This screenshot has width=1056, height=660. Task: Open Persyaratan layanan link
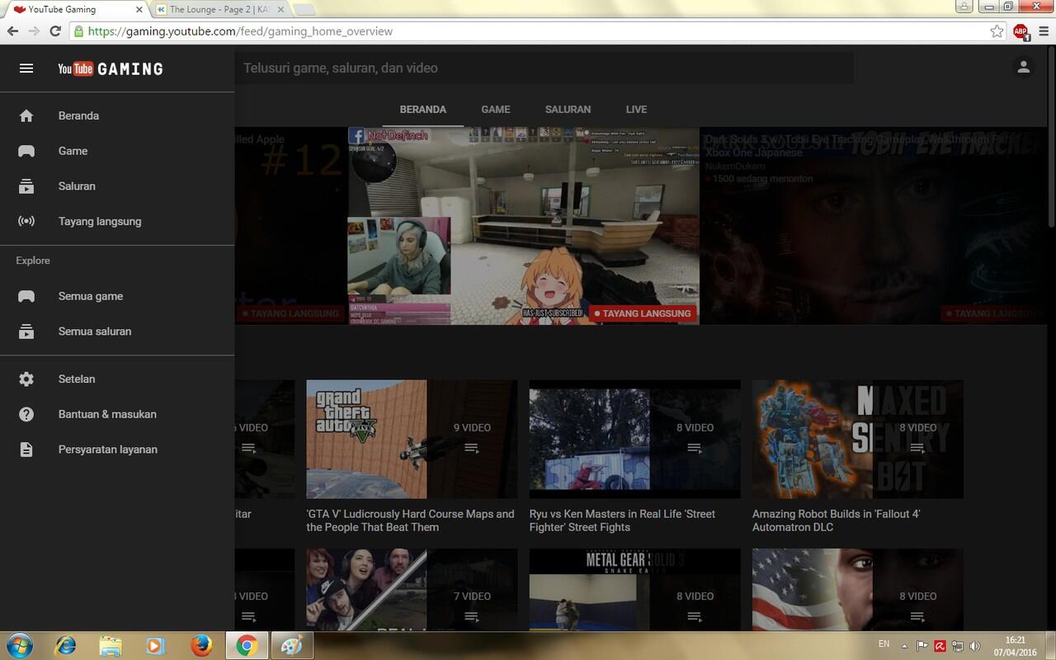108,450
